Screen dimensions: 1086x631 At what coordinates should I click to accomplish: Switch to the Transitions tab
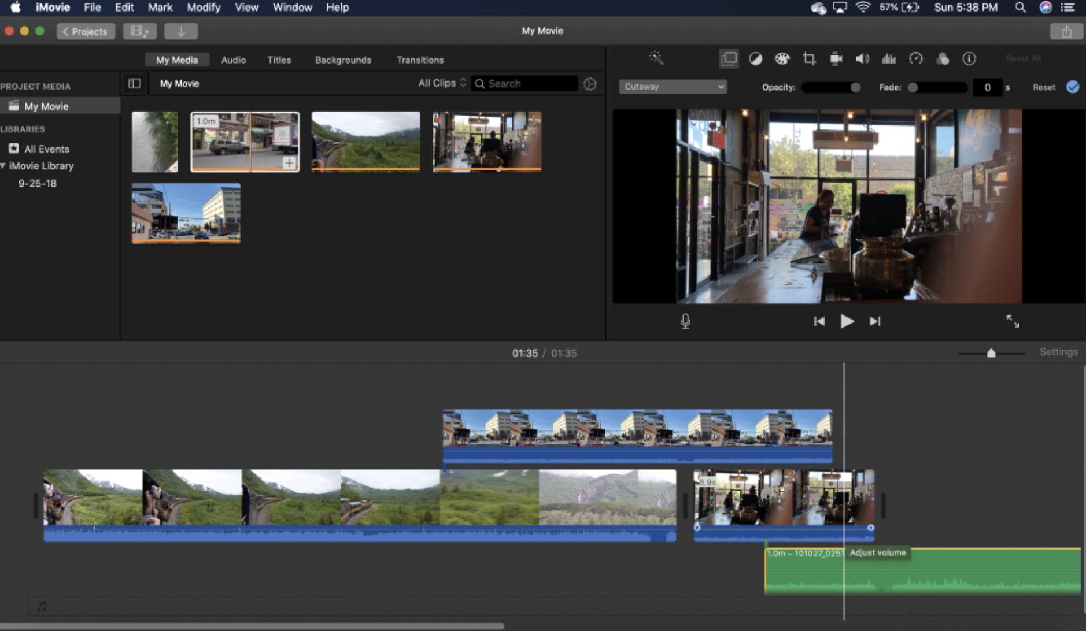420,60
